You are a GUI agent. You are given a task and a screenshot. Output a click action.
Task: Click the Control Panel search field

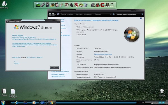pyautogui.click(x=129, y=14)
